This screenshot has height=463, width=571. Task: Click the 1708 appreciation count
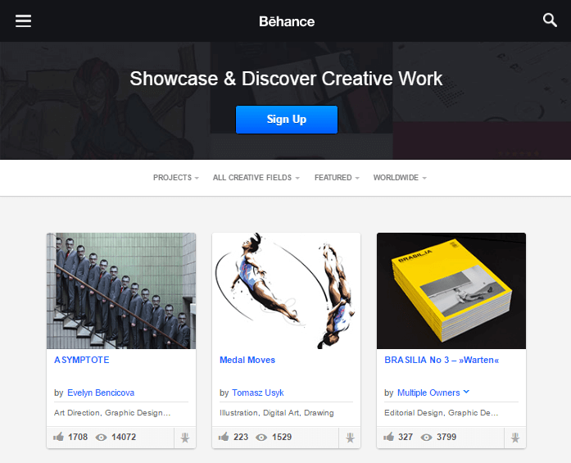click(78, 437)
